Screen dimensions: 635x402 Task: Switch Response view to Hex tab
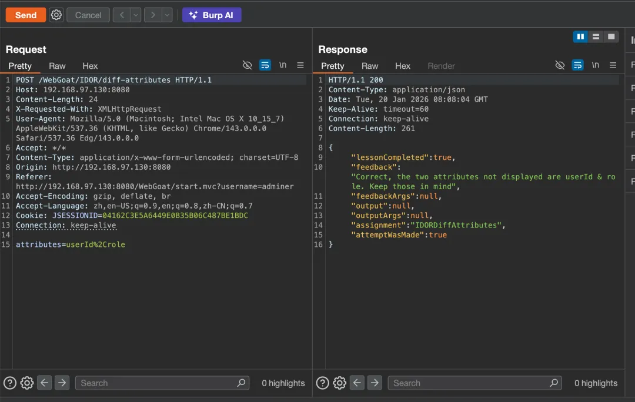(x=403, y=66)
